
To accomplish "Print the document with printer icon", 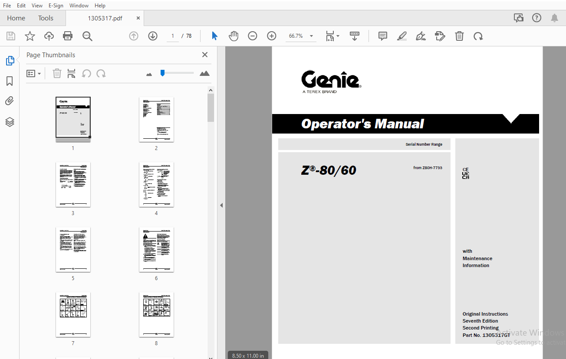I will coord(68,36).
